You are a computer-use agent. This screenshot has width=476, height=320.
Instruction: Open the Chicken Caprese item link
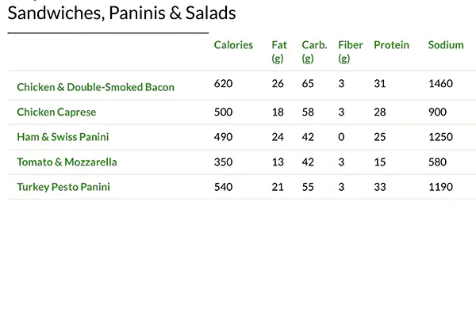(56, 112)
